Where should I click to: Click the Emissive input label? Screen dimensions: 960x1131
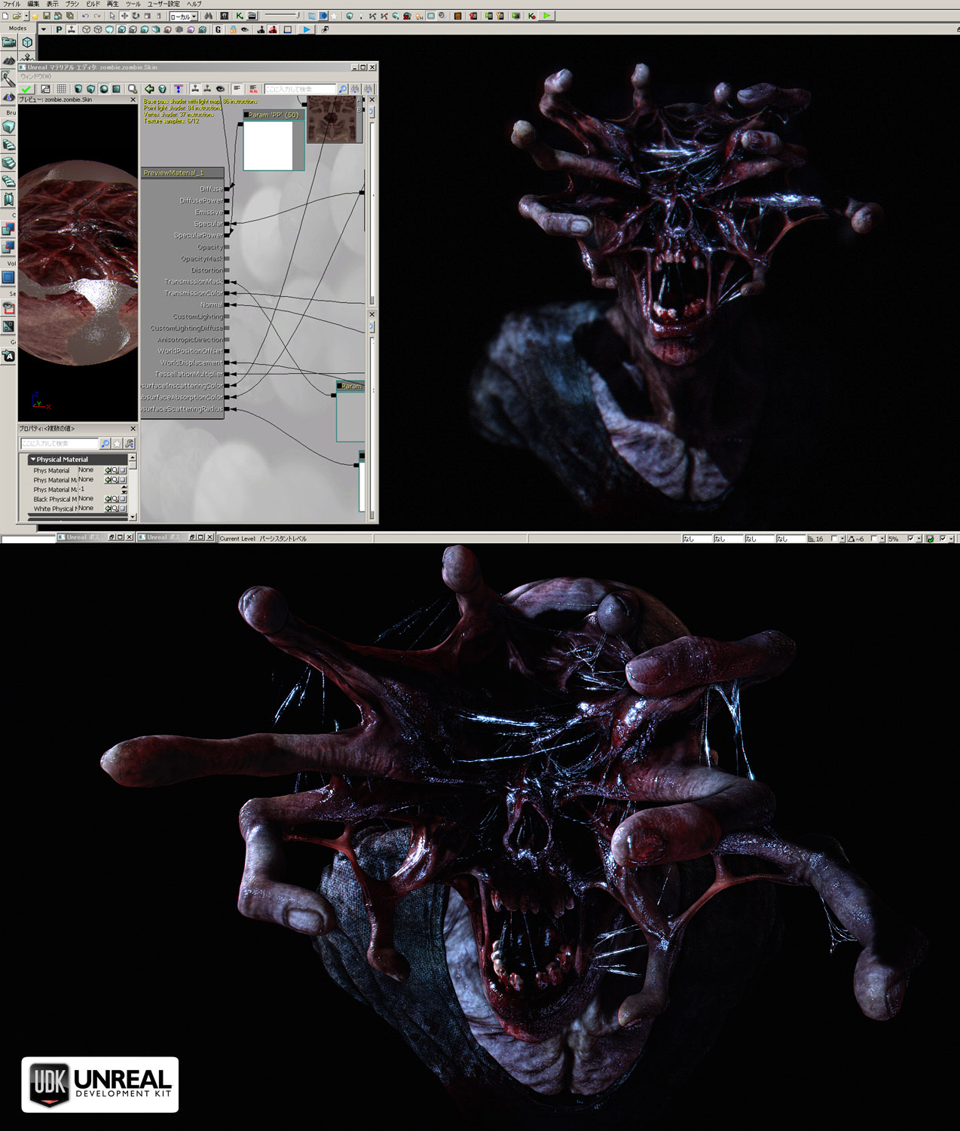tap(209, 212)
